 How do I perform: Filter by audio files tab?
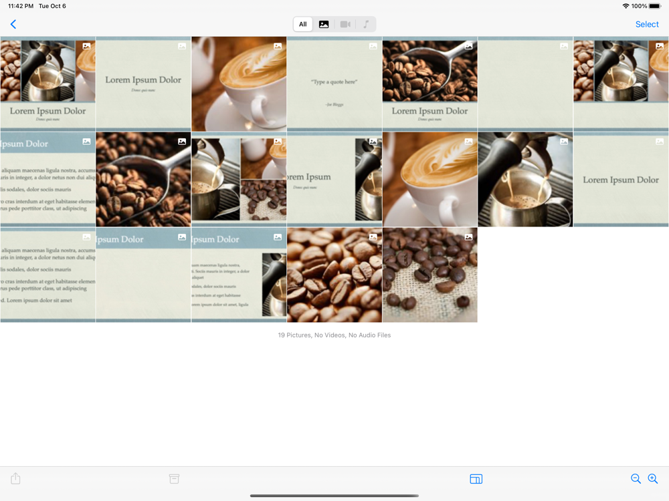[366, 24]
